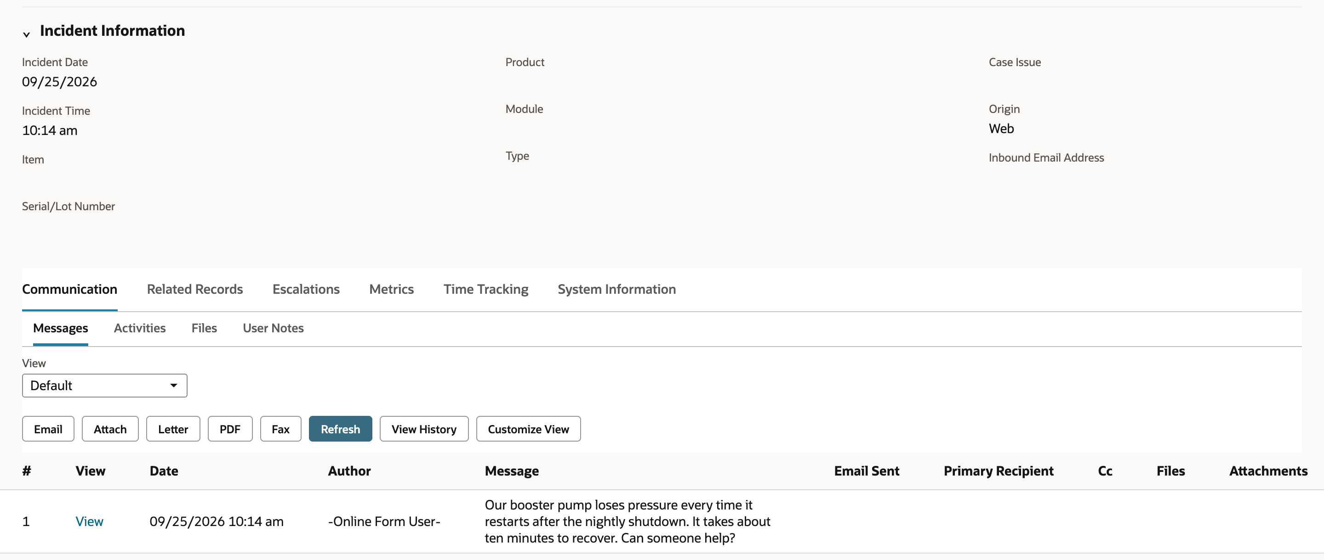Go to the Metrics tab

point(391,289)
